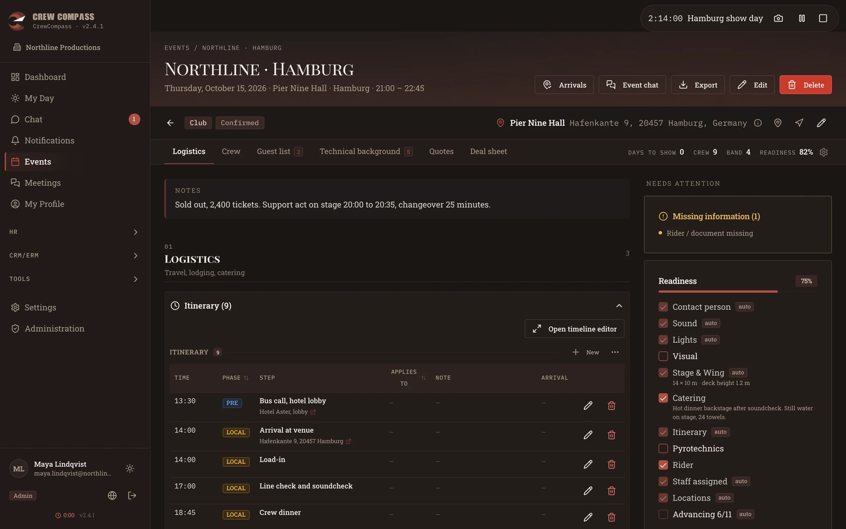846x529 pixels.
Task: Open Hotel Aster lobby external link
Action: pyautogui.click(x=313, y=412)
